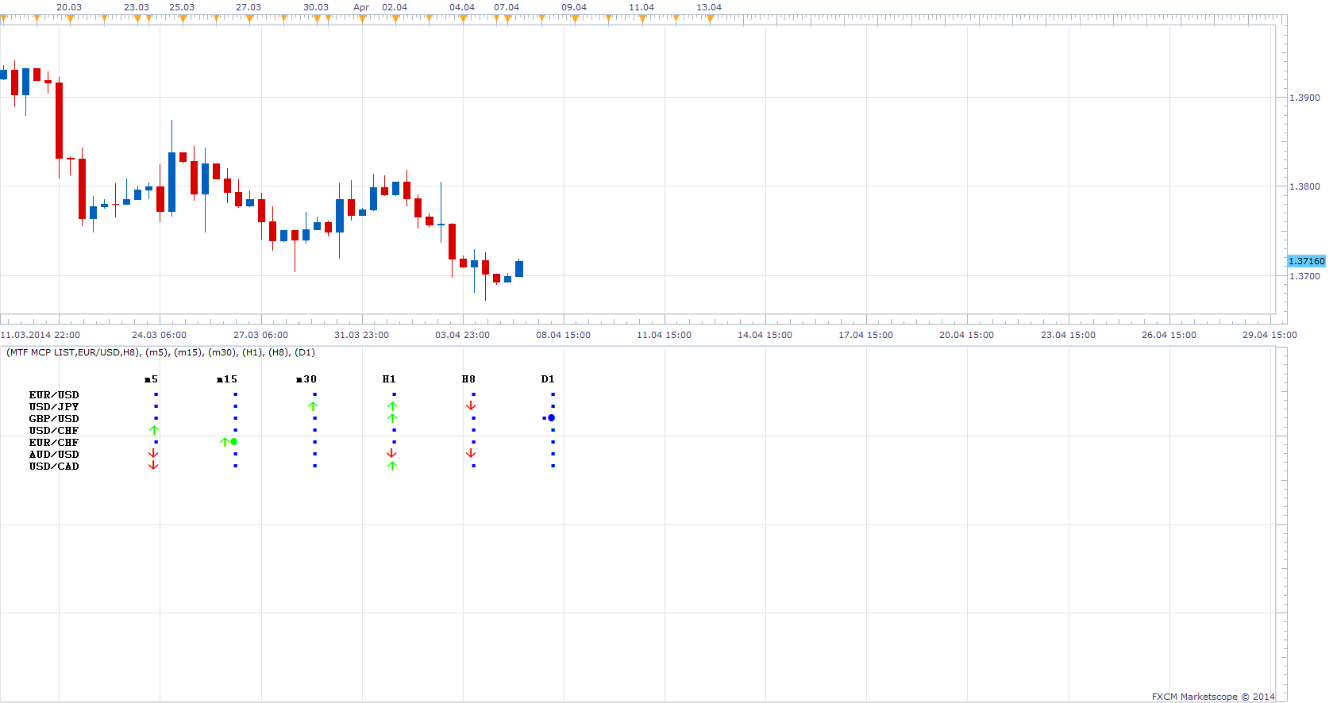This screenshot has height=703, width=1333.
Task: Click the 11.03.2014 22:00 time axis label
Action: click(x=40, y=335)
